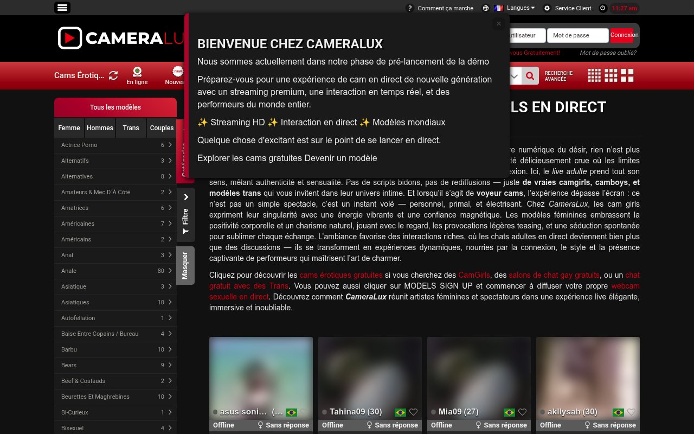The height and width of the screenshot is (434, 694).
Task: Click the Mot de passe input field
Action: [578, 35]
